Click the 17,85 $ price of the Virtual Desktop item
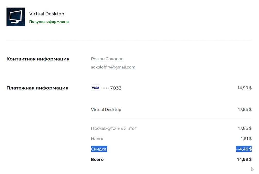Screen dimensions: 259x174 pyautogui.click(x=245, y=109)
